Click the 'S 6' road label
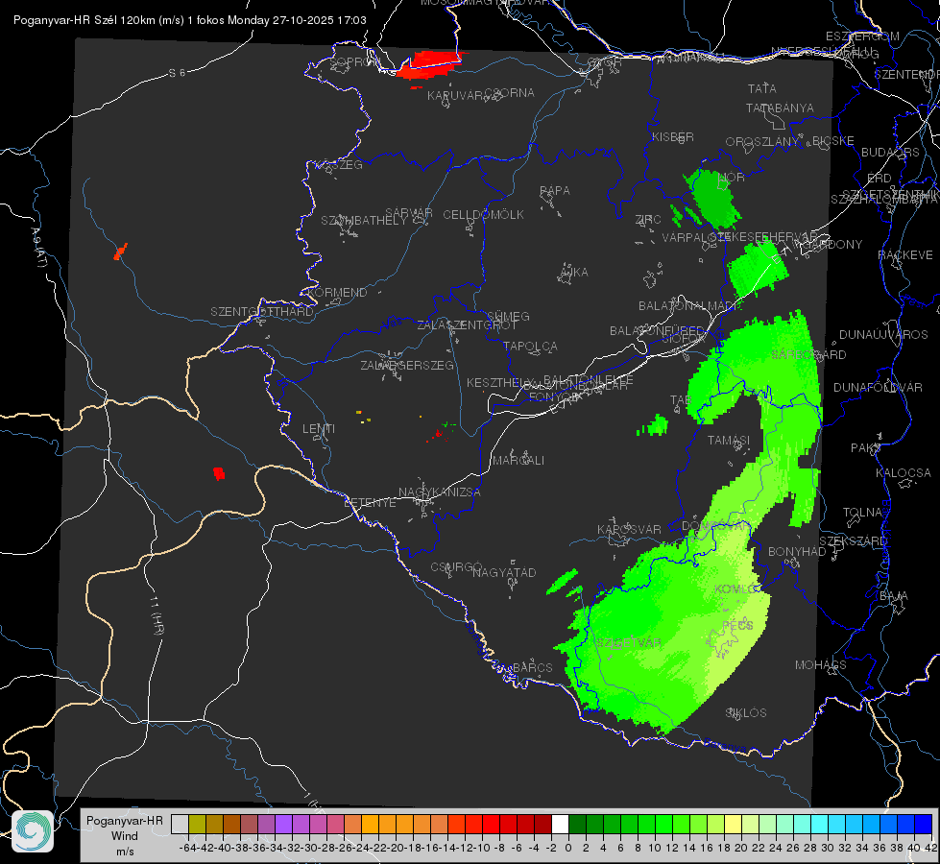This screenshot has width=940, height=864. [x=177, y=73]
